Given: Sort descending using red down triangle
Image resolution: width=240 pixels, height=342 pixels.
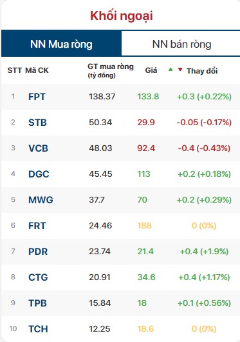Looking at the screenshot, I should 180,70.
